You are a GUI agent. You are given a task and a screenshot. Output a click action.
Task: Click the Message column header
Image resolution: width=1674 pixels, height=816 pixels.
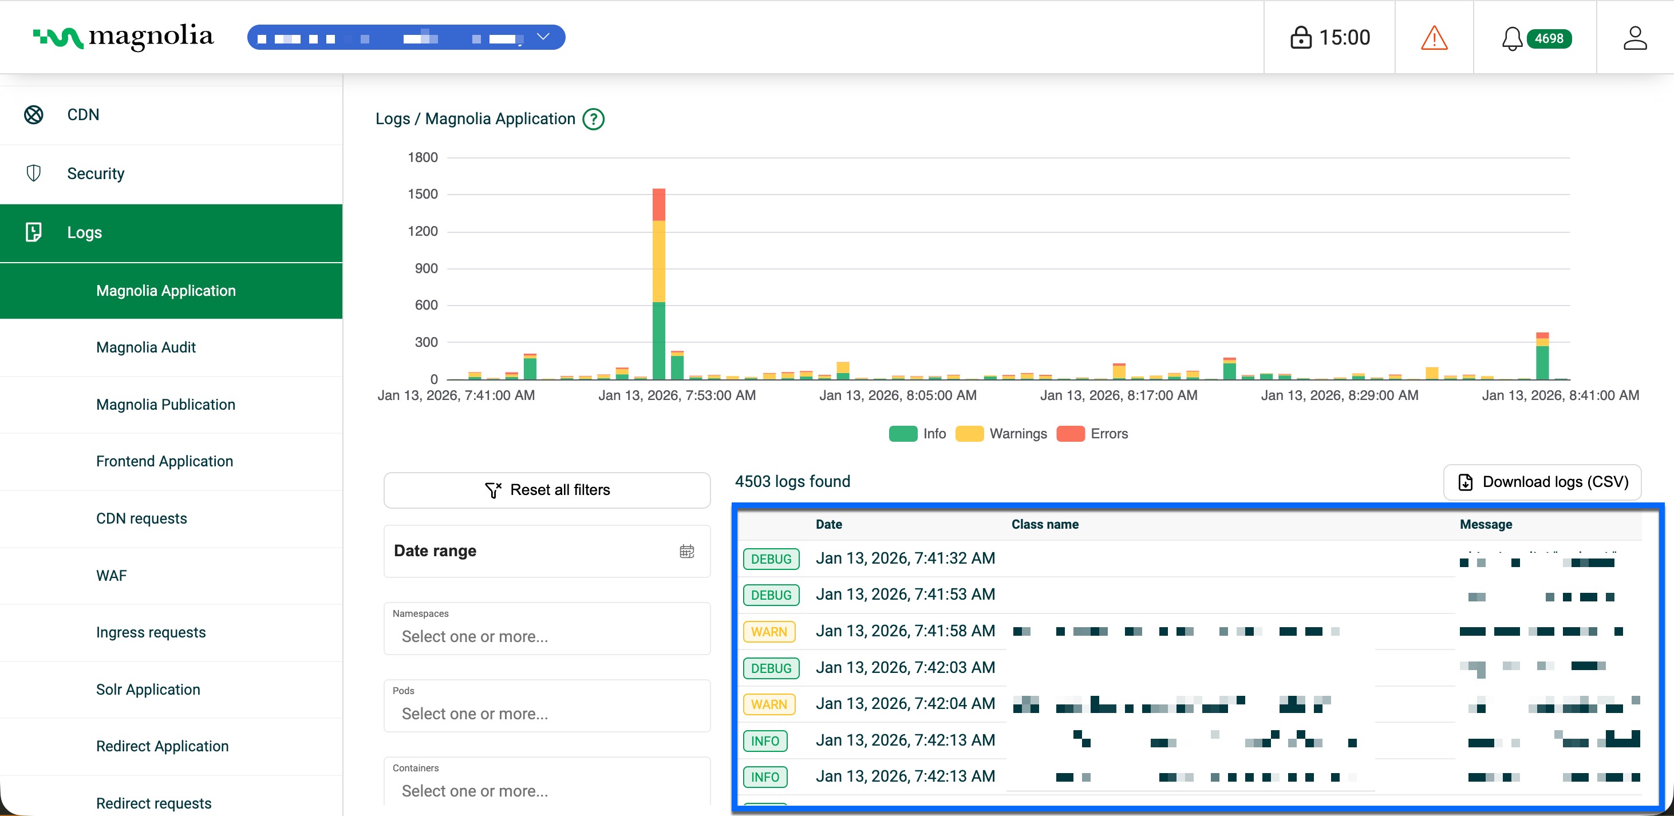click(x=1486, y=524)
